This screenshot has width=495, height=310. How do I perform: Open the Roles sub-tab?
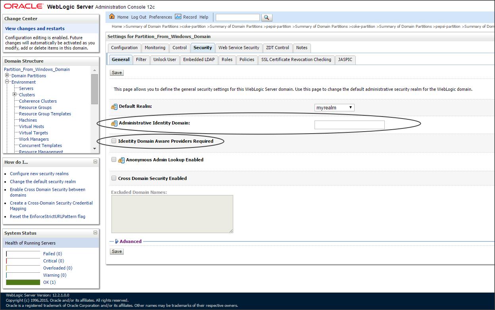(227, 59)
